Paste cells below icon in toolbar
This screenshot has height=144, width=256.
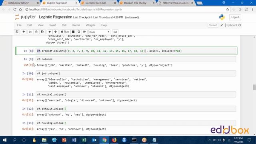pyautogui.click(x=43, y=32)
